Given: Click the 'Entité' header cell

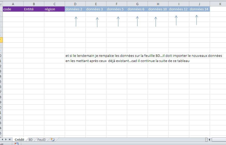Looking at the screenshot, I should coord(34,9).
